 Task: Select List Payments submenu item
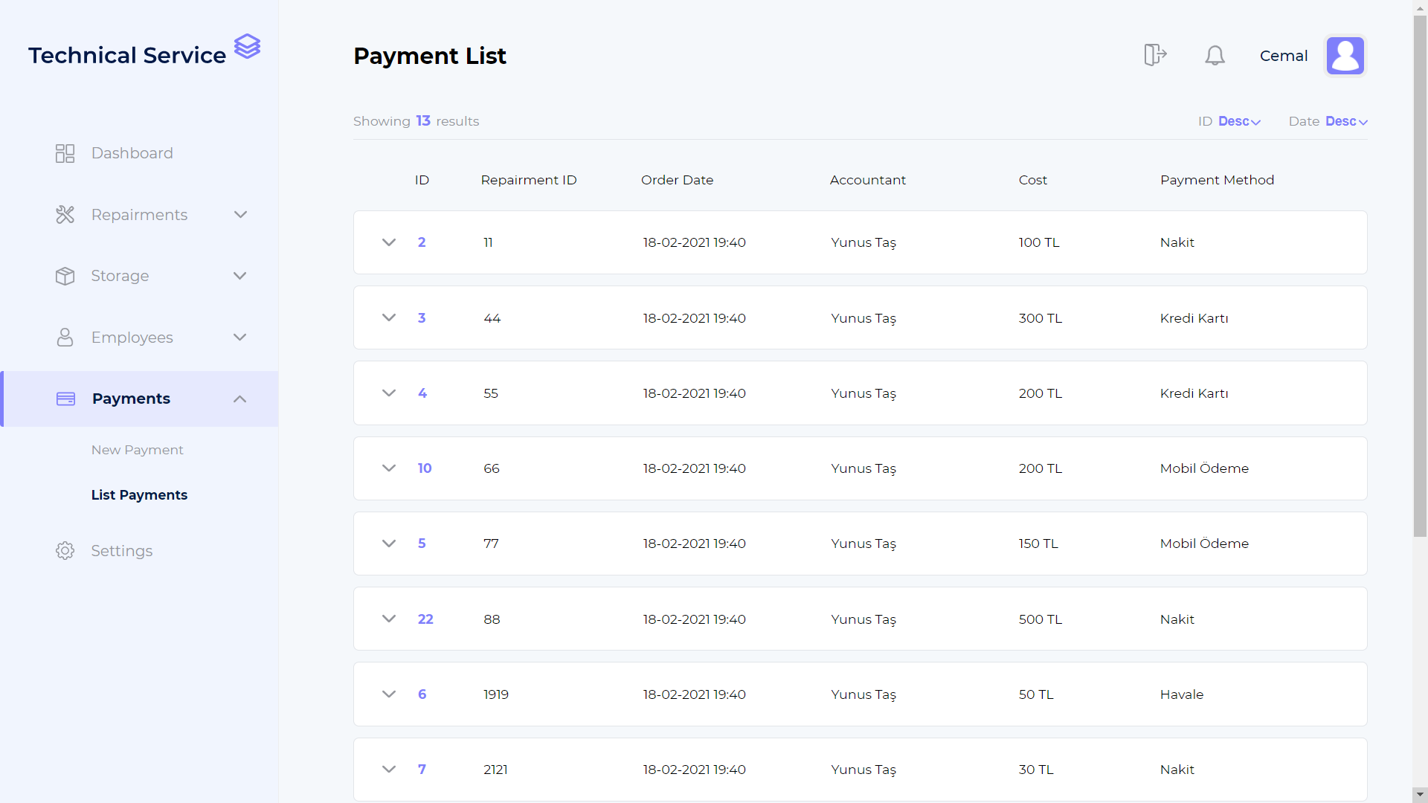point(139,495)
